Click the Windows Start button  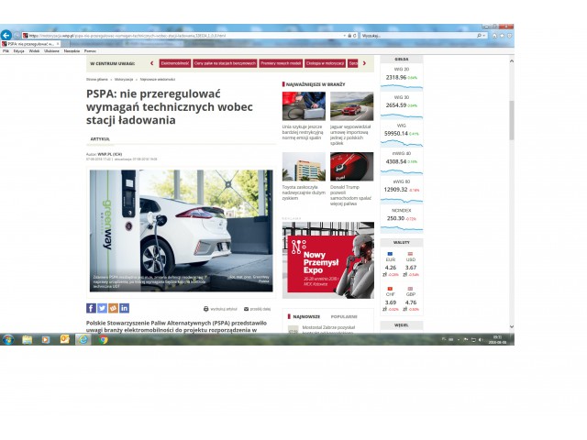(7, 339)
